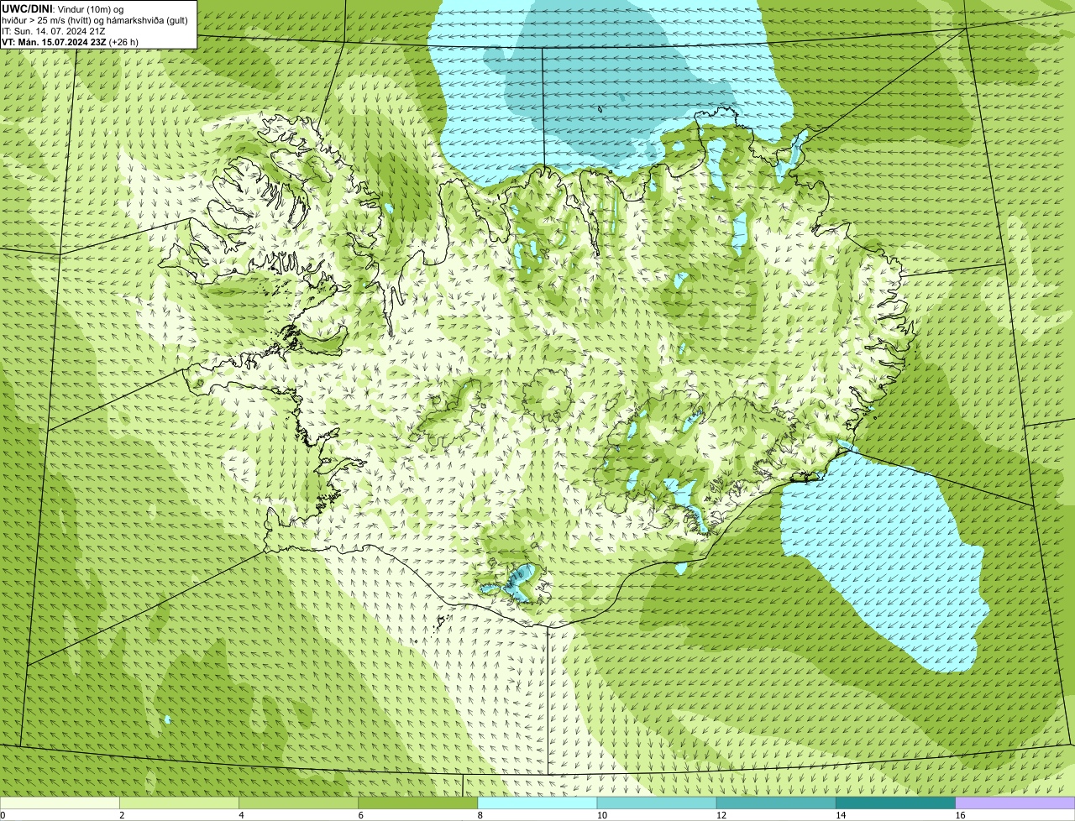The height and width of the screenshot is (821, 1075).
Task: Click the legend value label '8'
Action: (x=480, y=815)
